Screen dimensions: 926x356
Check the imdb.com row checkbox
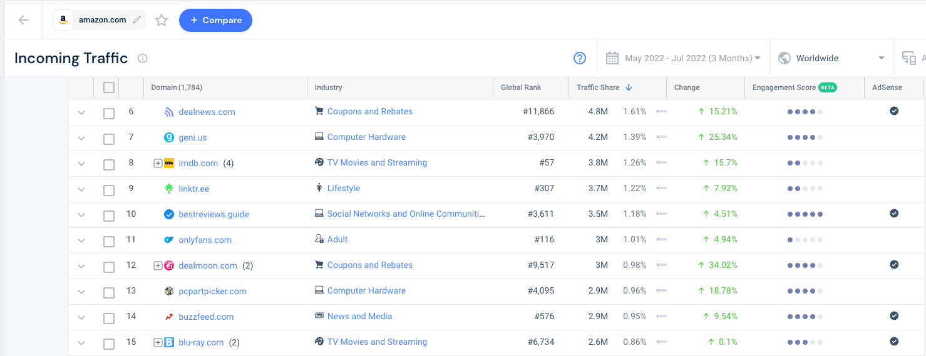[x=109, y=164]
